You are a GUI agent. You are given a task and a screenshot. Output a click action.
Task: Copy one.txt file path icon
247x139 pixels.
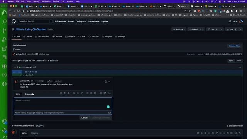34,67
